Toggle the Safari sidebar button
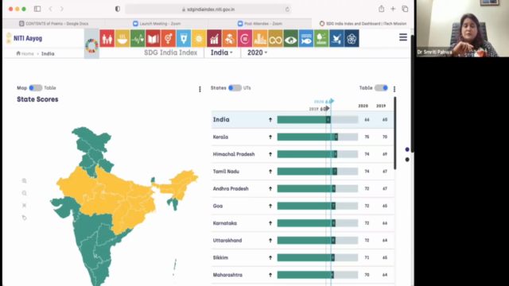This screenshot has height=286, width=509. (x=37, y=9)
